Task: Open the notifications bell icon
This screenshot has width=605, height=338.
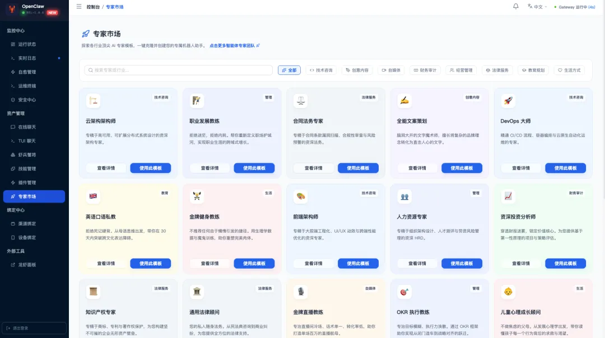Action: (x=515, y=7)
